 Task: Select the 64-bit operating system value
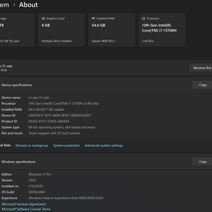pos(62,127)
